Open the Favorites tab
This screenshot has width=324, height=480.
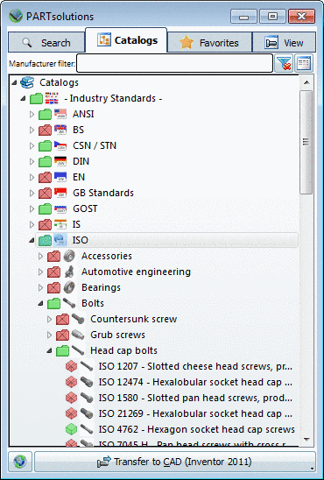(209, 43)
